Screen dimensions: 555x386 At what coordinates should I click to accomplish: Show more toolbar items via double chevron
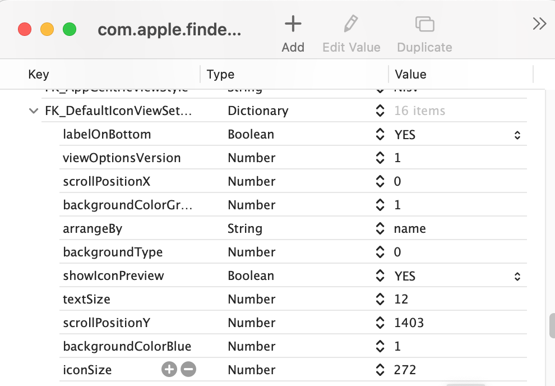click(539, 24)
